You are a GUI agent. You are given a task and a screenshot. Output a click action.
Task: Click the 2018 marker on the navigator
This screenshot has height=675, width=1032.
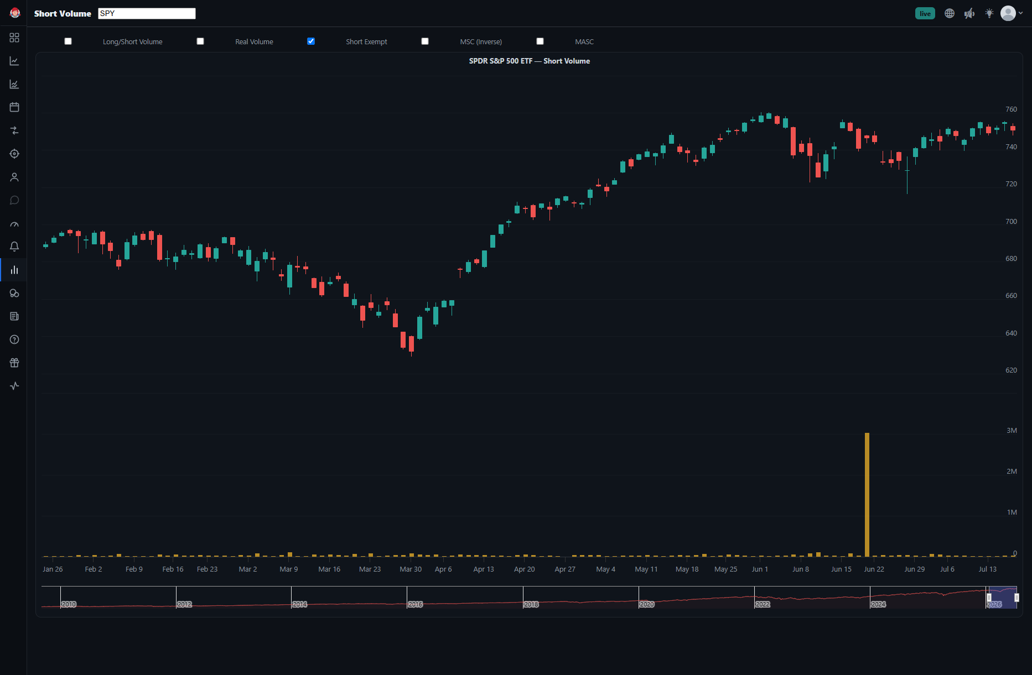[531, 604]
